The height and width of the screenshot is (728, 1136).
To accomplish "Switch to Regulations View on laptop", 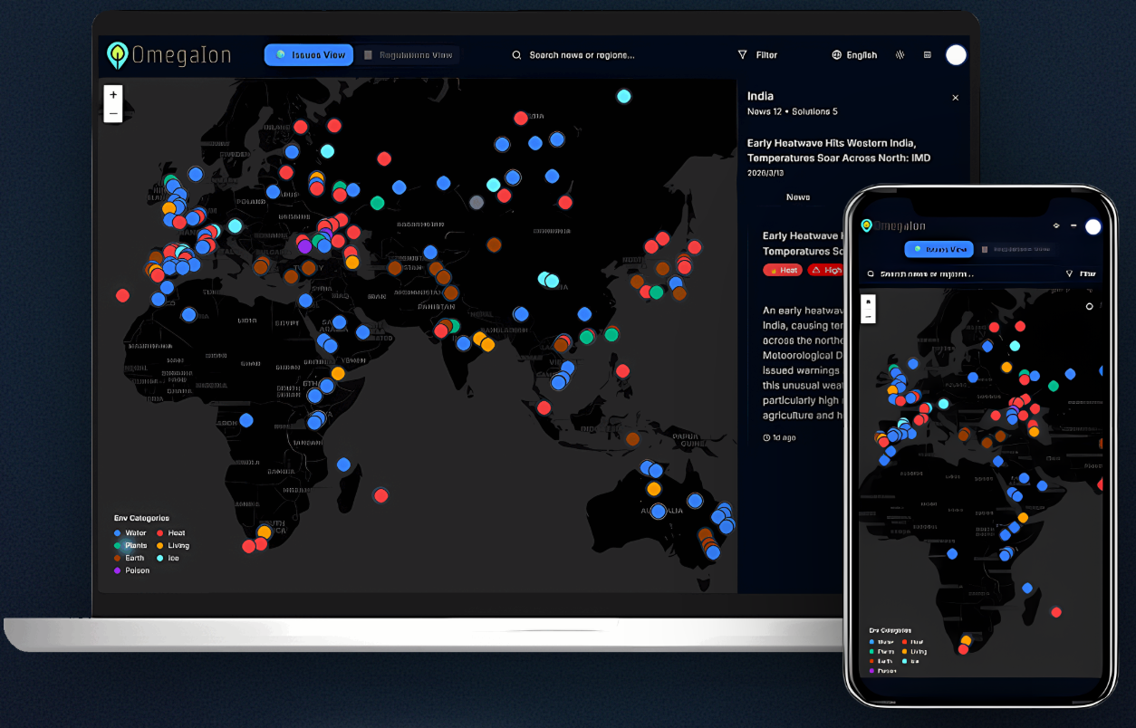I will (408, 55).
